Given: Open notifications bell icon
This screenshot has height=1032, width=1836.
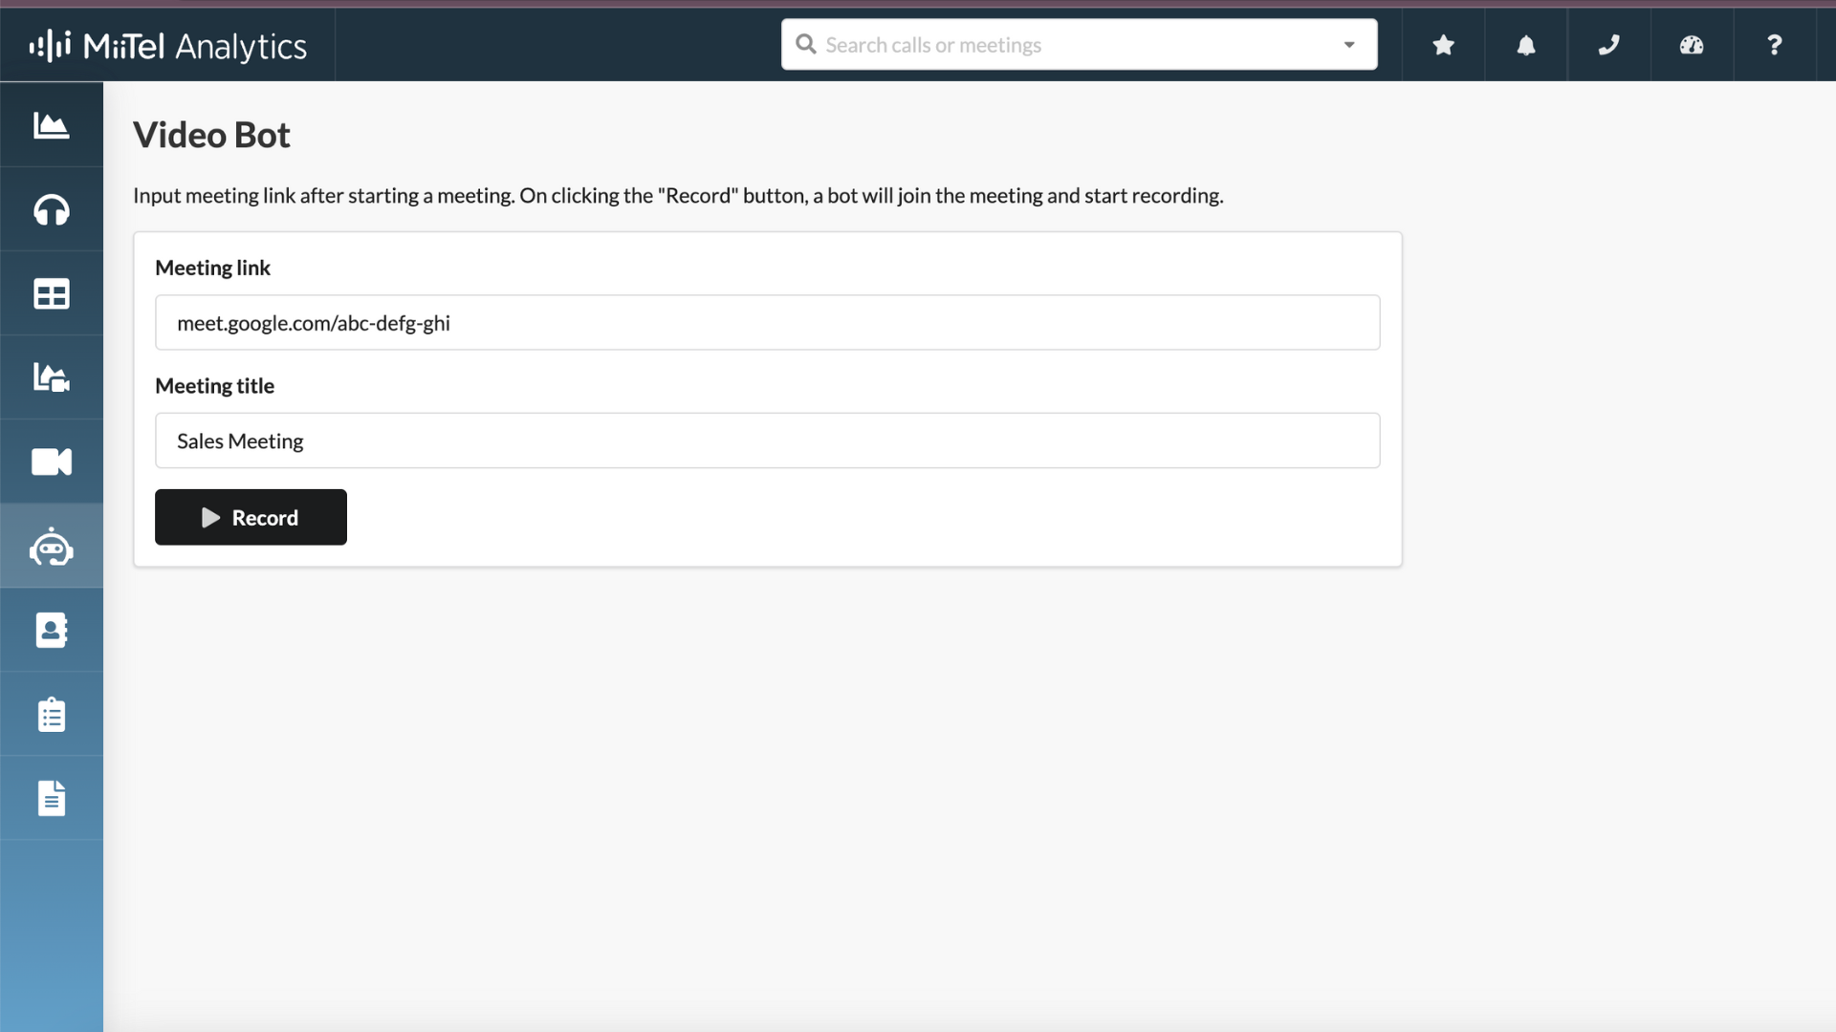Looking at the screenshot, I should (1526, 45).
